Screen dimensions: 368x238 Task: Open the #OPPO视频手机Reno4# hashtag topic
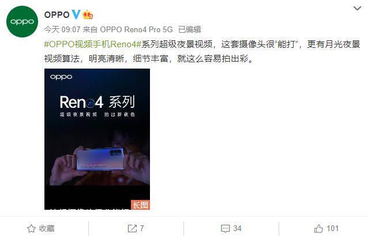[93, 44]
